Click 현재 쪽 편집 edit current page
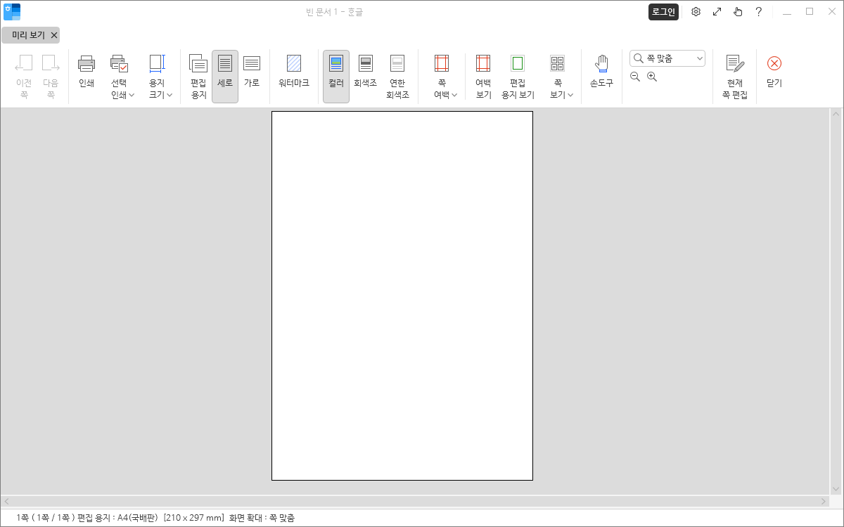The image size is (844, 527). click(734, 77)
